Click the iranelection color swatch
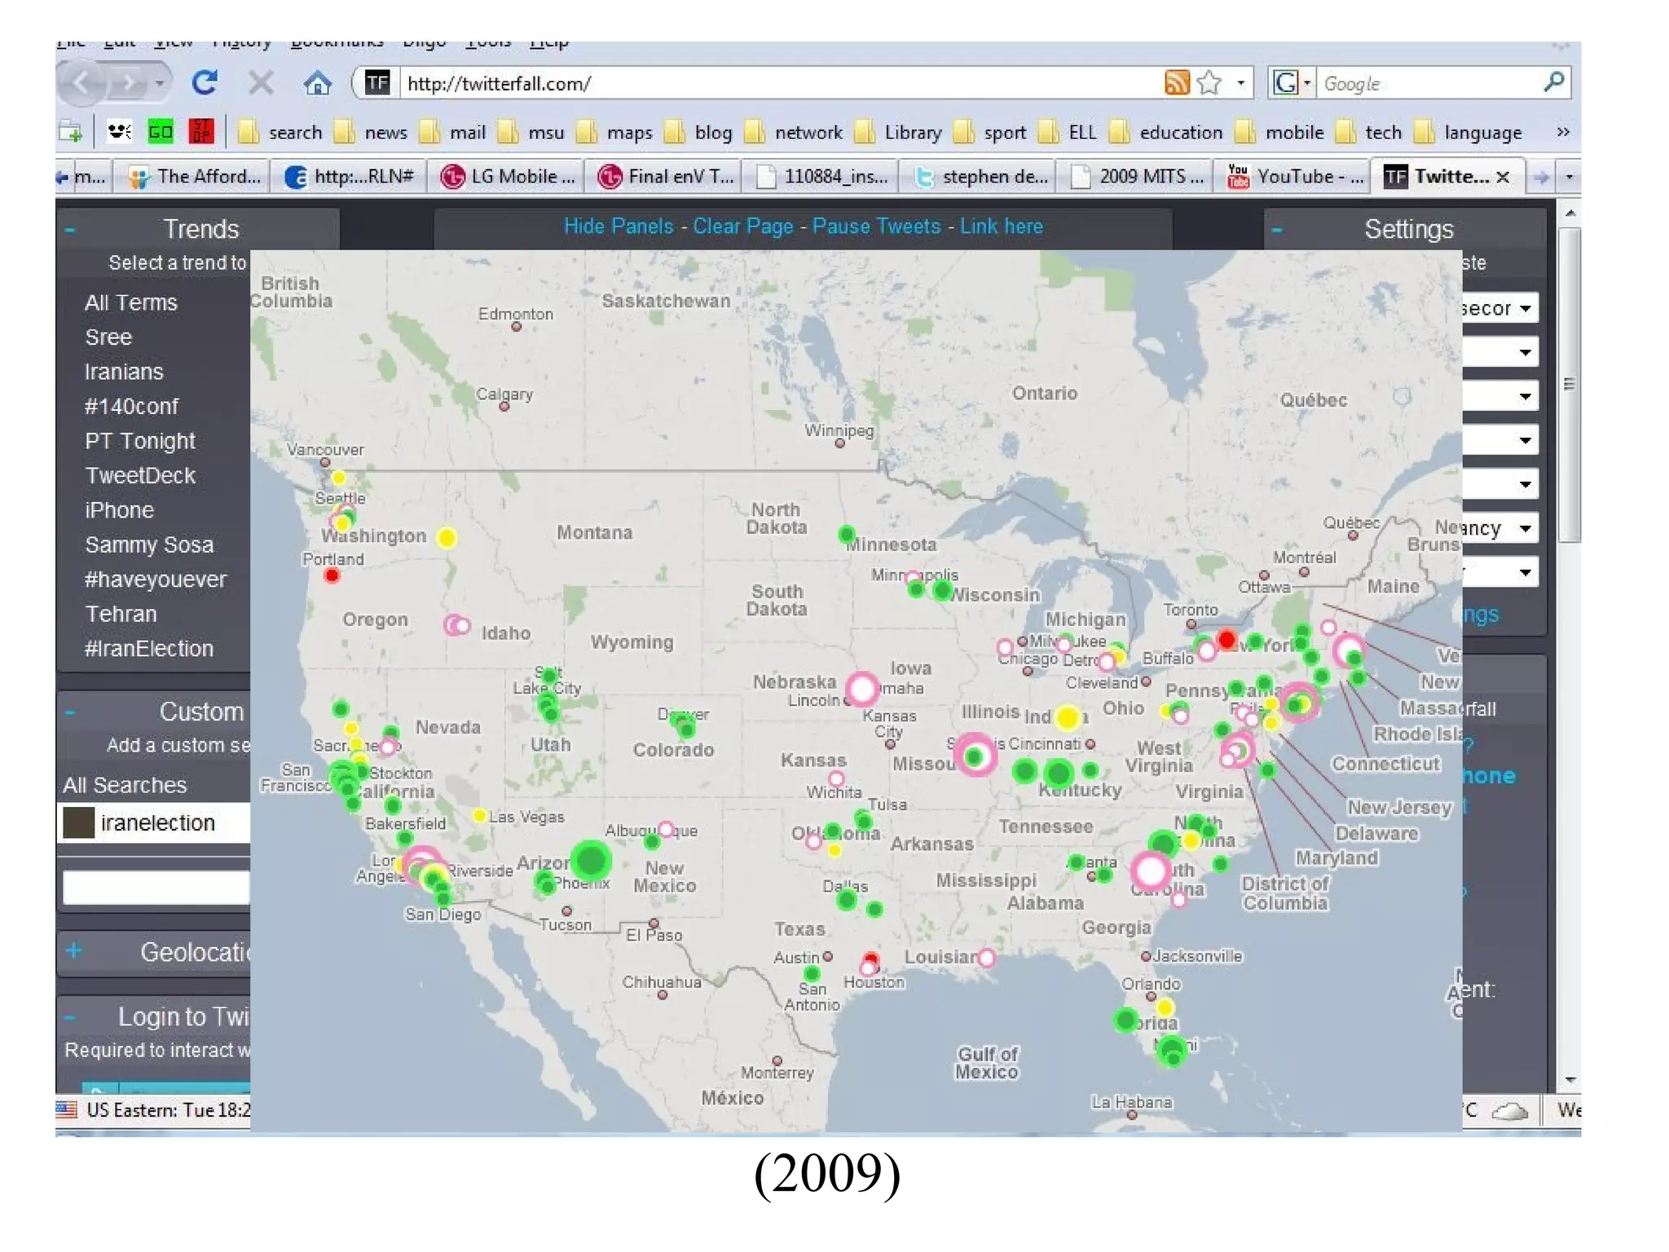 pos(79,823)
